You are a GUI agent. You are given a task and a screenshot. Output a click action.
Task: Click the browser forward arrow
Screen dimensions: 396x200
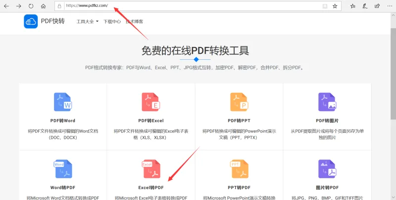[19, 6]
